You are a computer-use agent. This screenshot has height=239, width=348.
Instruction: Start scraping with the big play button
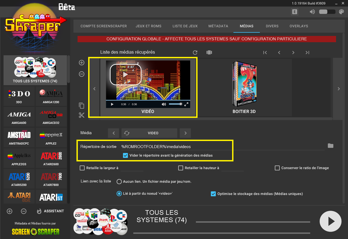[x=330, y=221]
